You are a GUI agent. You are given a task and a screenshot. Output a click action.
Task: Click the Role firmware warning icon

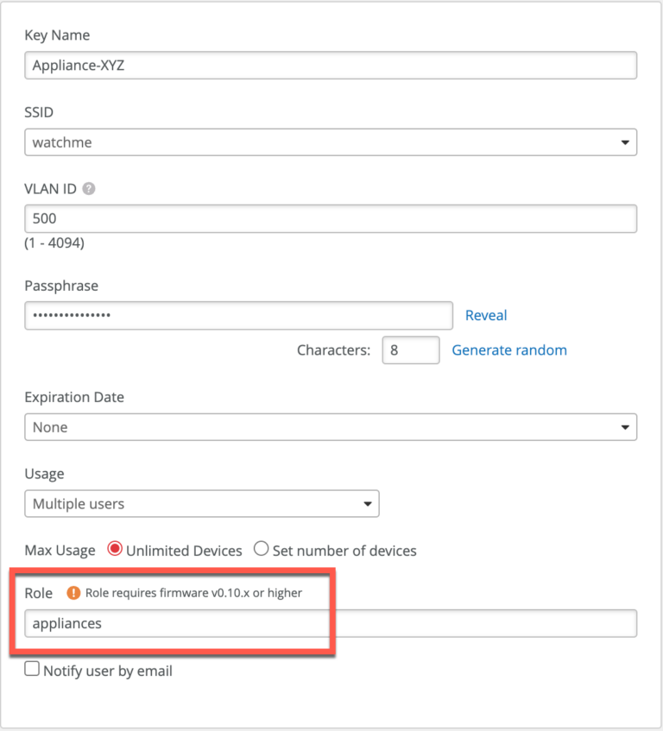[x=74, y=594]
